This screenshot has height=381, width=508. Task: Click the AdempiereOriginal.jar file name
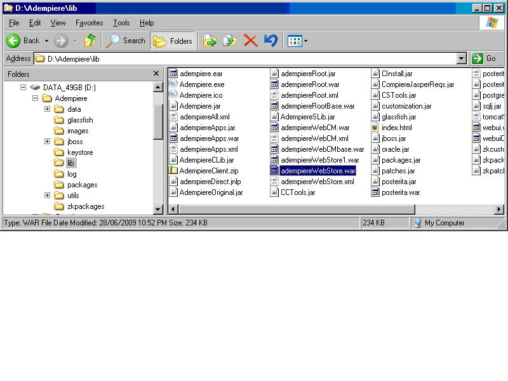pos(211,192)
